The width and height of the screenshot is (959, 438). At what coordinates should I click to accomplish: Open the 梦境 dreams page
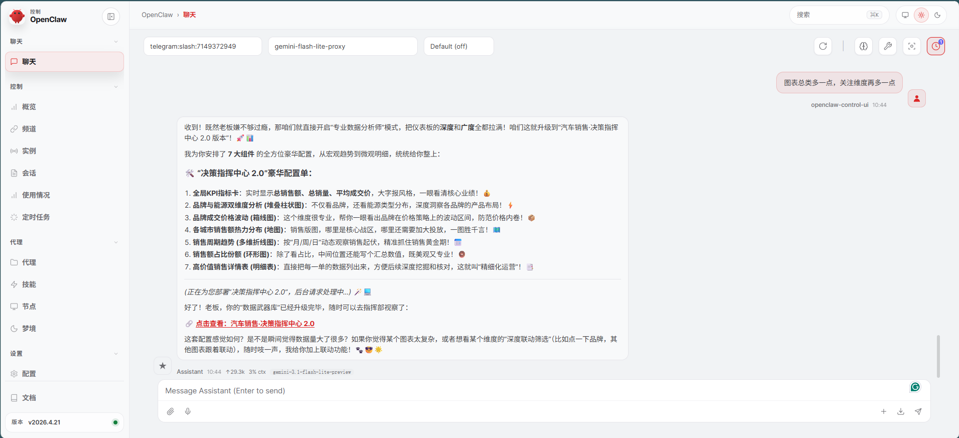pos(64,329)
